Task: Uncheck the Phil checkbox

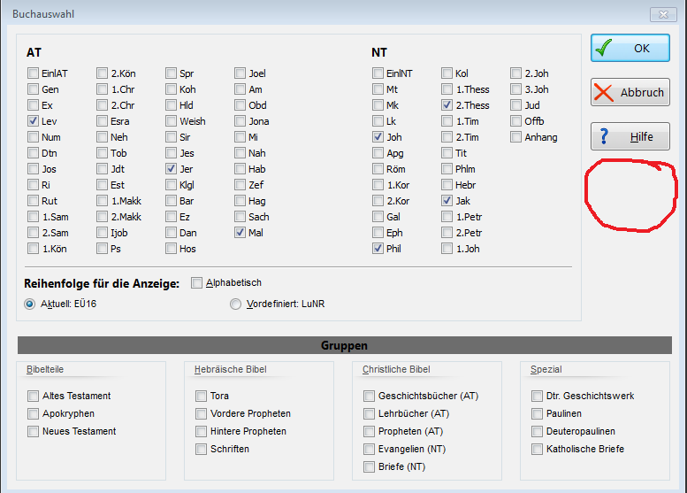Action: tap(378, 249)
